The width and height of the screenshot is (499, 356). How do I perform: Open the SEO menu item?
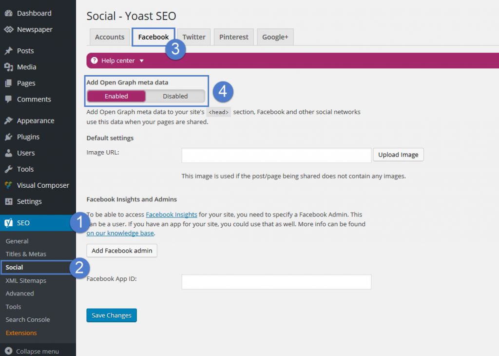(x=38, y=223)
